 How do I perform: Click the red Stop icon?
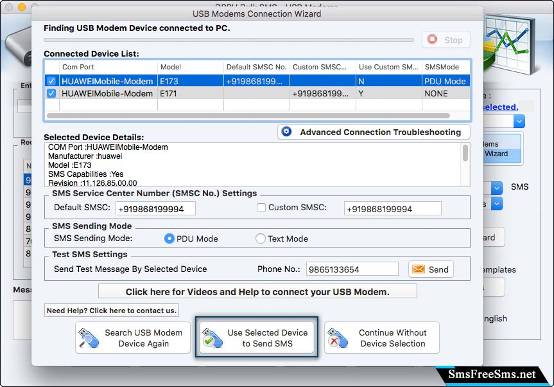pos(432,39)
